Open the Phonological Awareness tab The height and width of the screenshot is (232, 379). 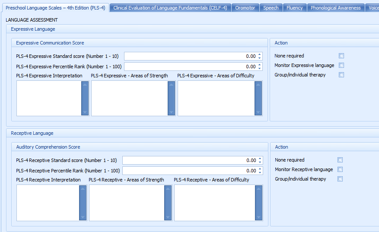coord(335,8)
